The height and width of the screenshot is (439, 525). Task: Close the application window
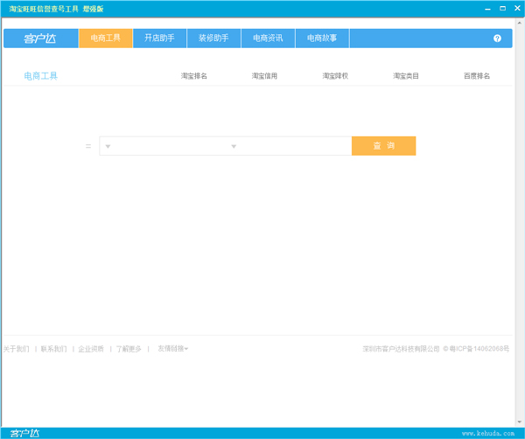click(514, 8)
